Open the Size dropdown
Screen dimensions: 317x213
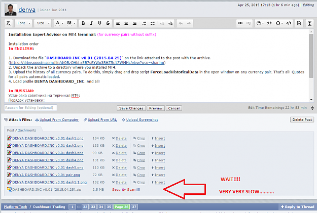pos(43,23)
